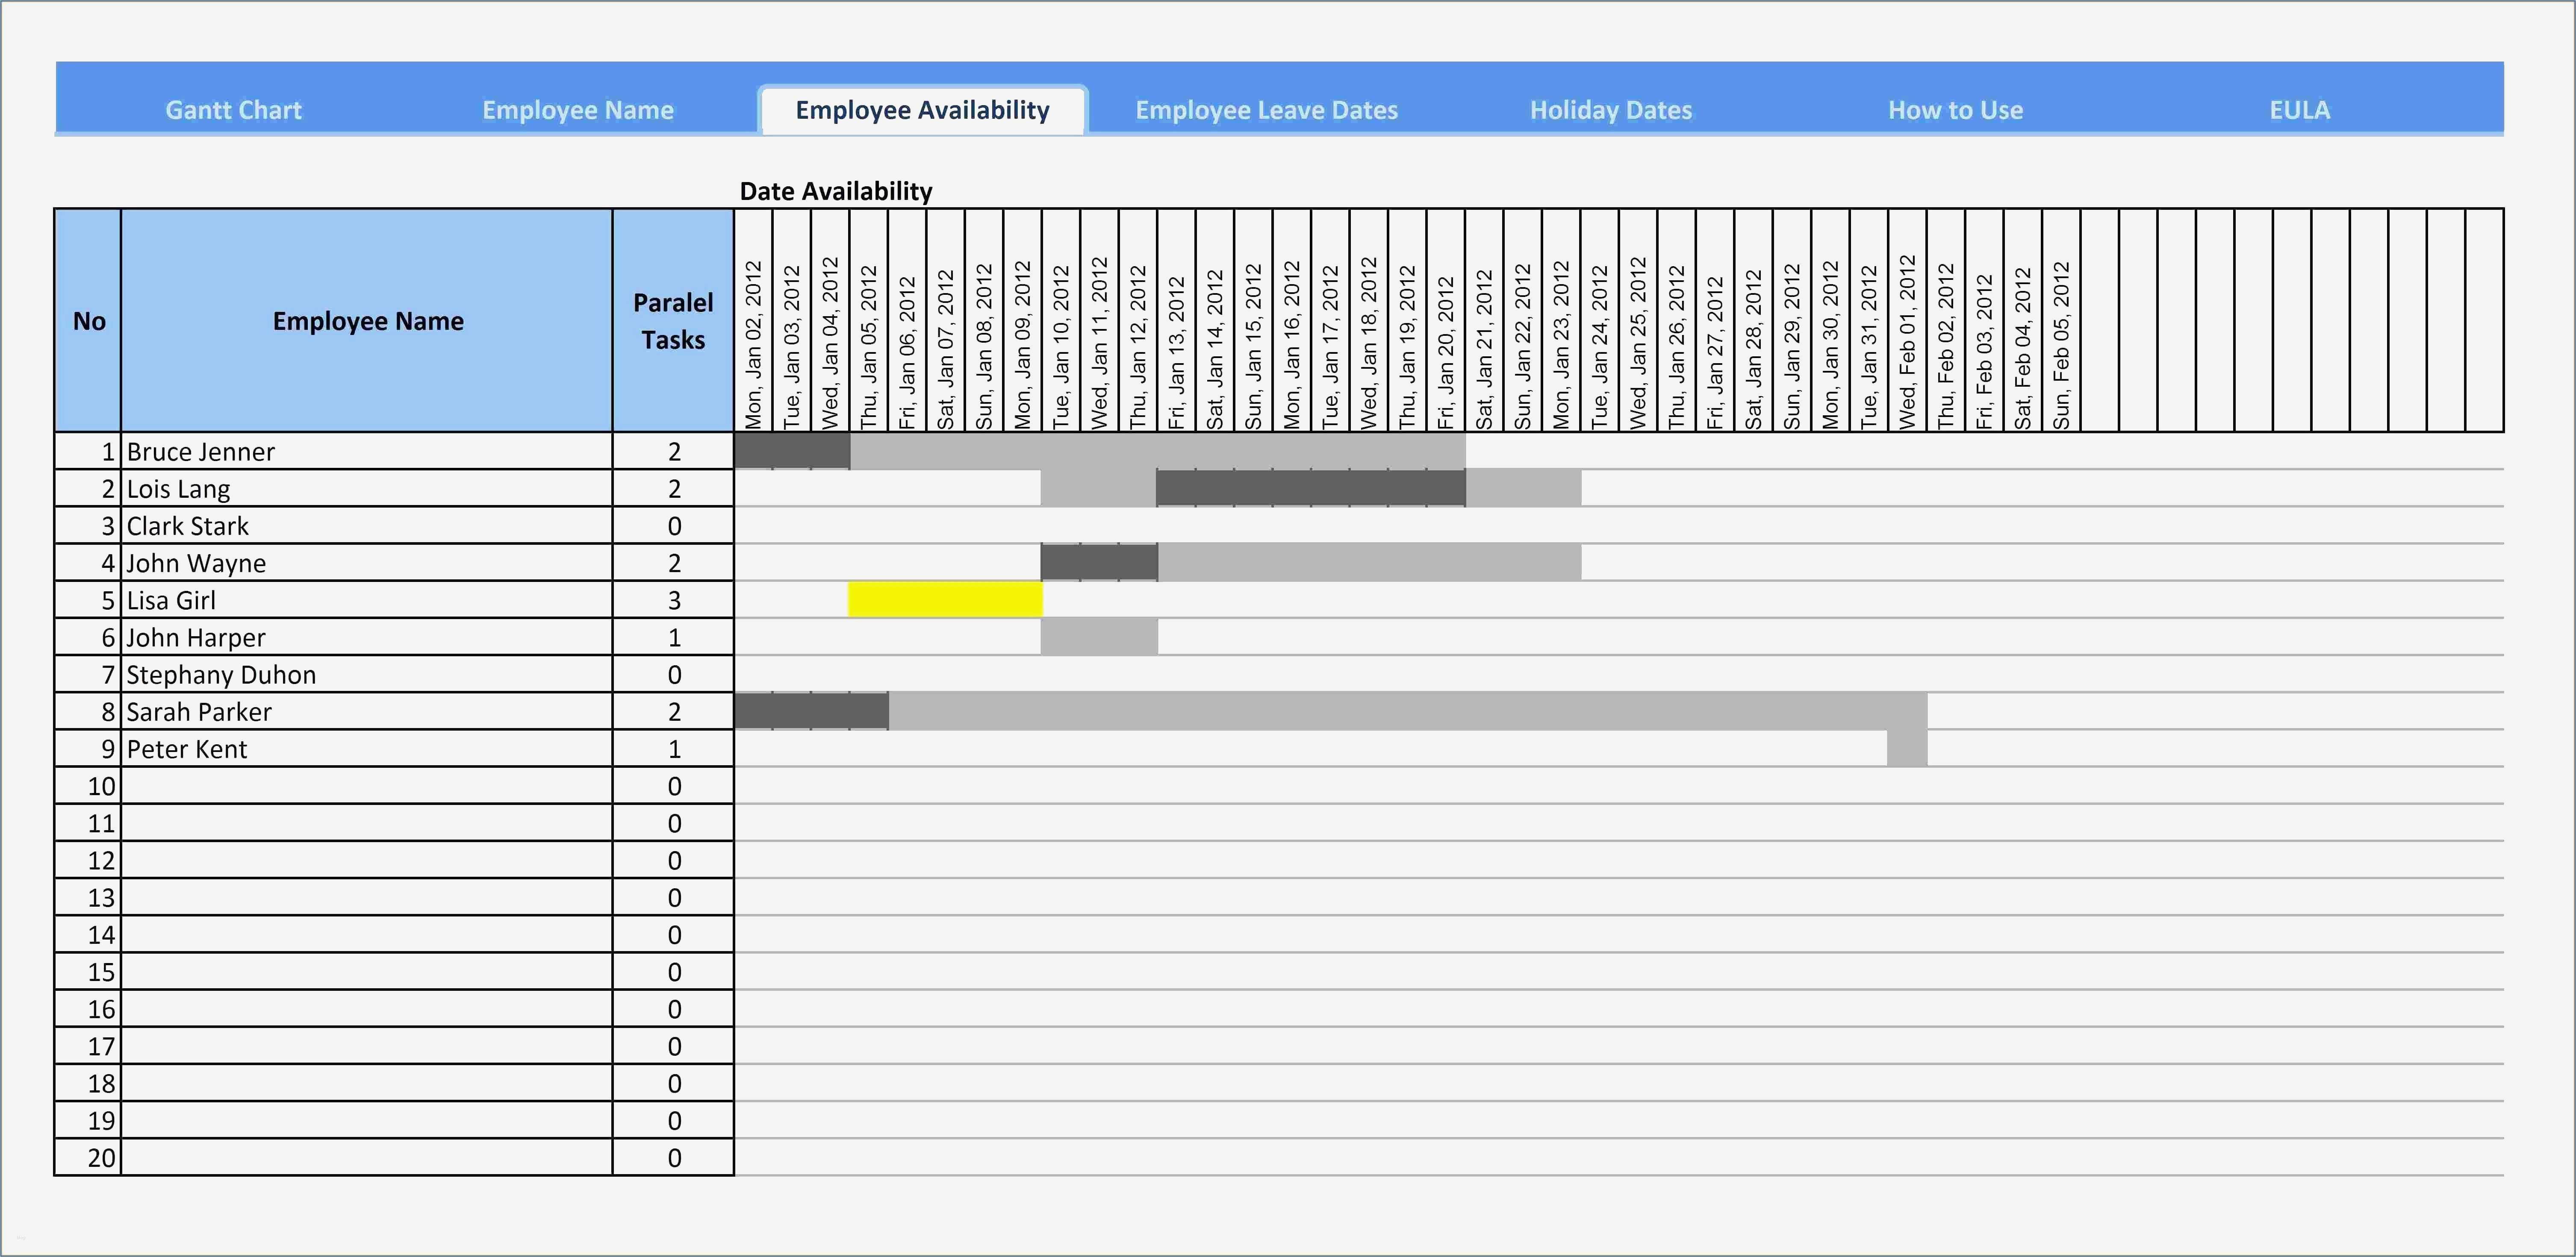The image size is (2576, 1257).
Task: Open the EULA tab
Action: pyautogui.click(x=2299, y=110)
